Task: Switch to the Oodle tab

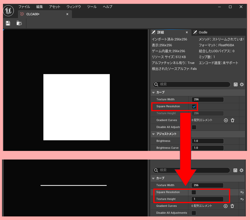Action: pos(203,32)
